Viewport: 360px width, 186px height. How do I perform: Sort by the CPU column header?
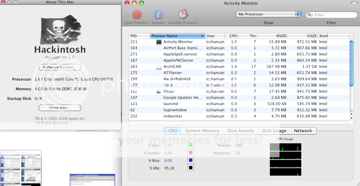[231, 36]
